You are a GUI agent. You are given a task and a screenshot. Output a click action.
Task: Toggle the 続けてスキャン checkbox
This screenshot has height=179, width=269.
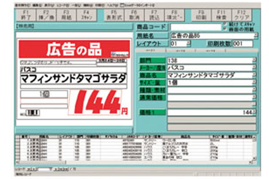[225, 24]
